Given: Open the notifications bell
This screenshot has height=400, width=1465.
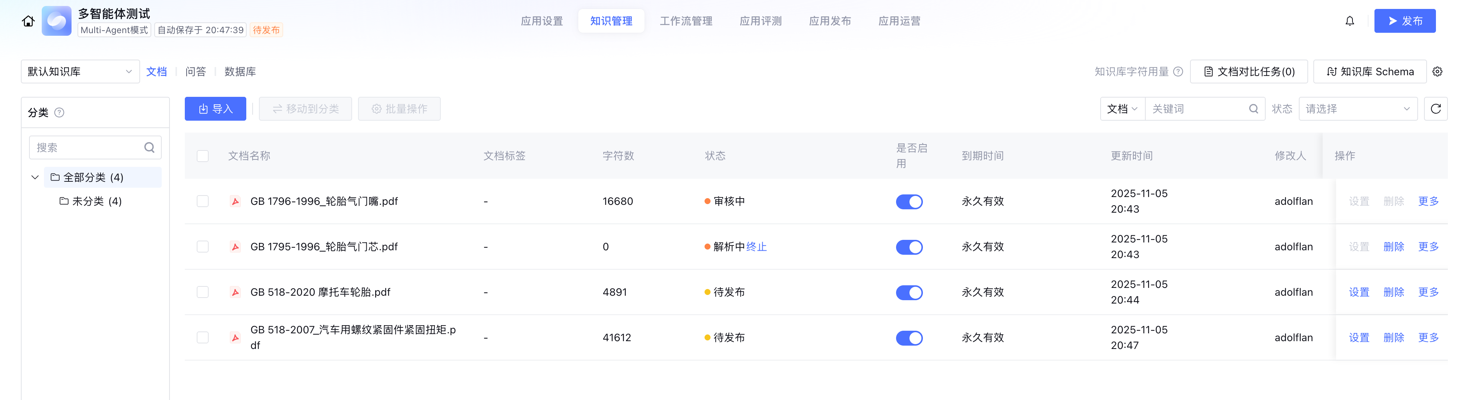Looking at the screenshot, I should pos(1349,22).
